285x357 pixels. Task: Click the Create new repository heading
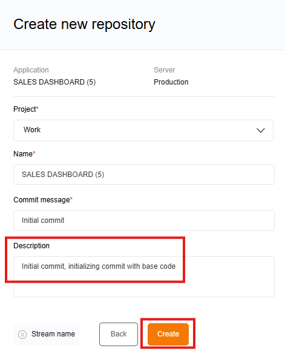(84, 24)
